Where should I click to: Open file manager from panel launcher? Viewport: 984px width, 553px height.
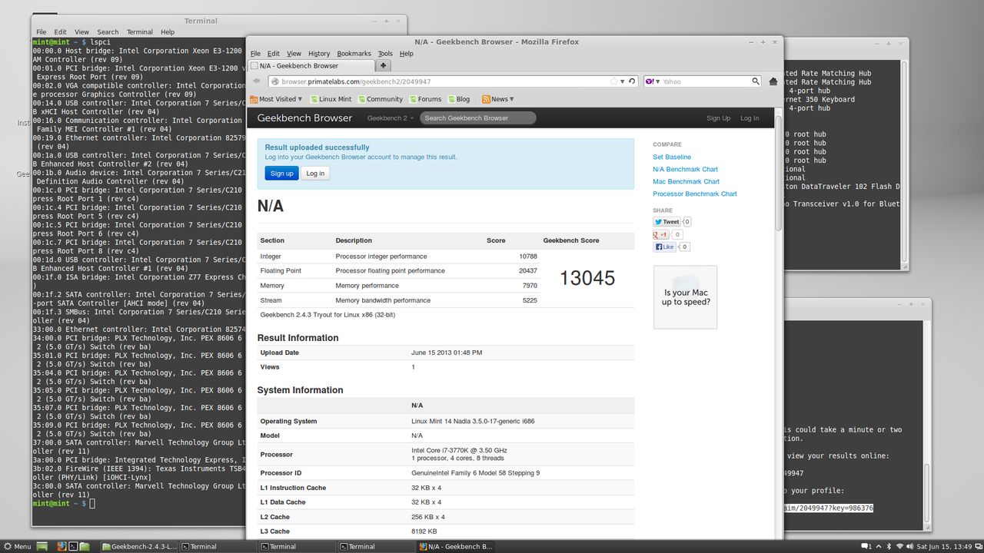[x=85, y=547]
